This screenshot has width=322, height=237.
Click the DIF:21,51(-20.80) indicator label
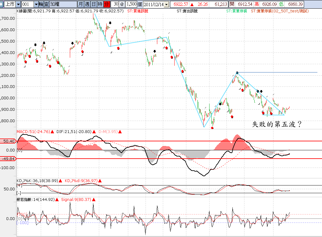pyautogui.click(x=74, y=132)
